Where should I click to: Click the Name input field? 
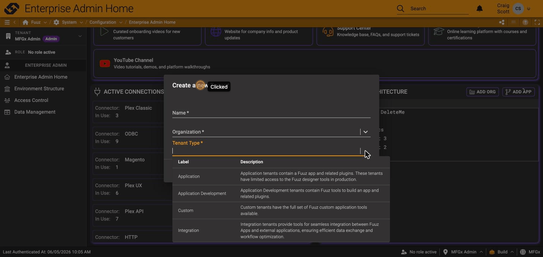271,113
